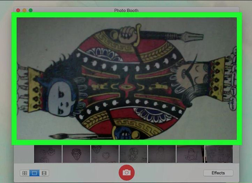Open the Effects panel

218,173
